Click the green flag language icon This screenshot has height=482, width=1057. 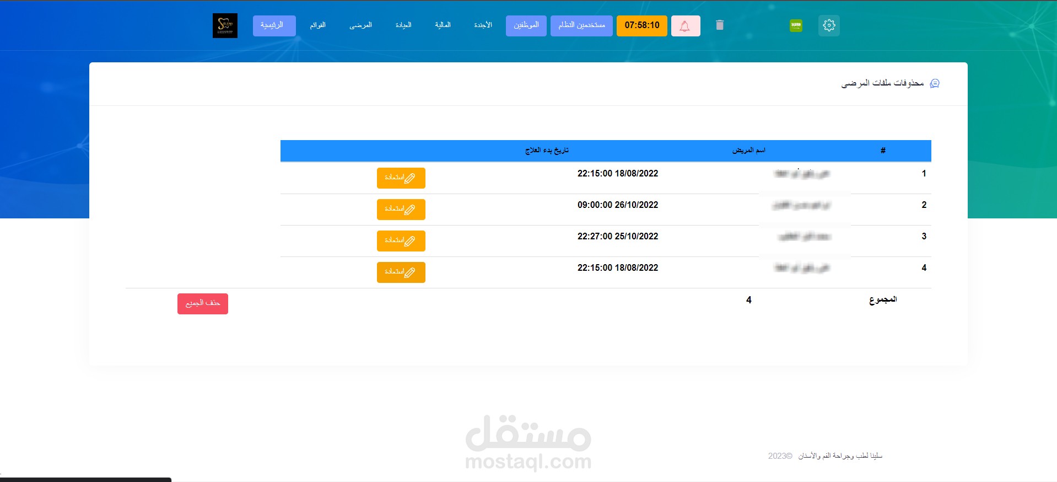pos(796,25)
